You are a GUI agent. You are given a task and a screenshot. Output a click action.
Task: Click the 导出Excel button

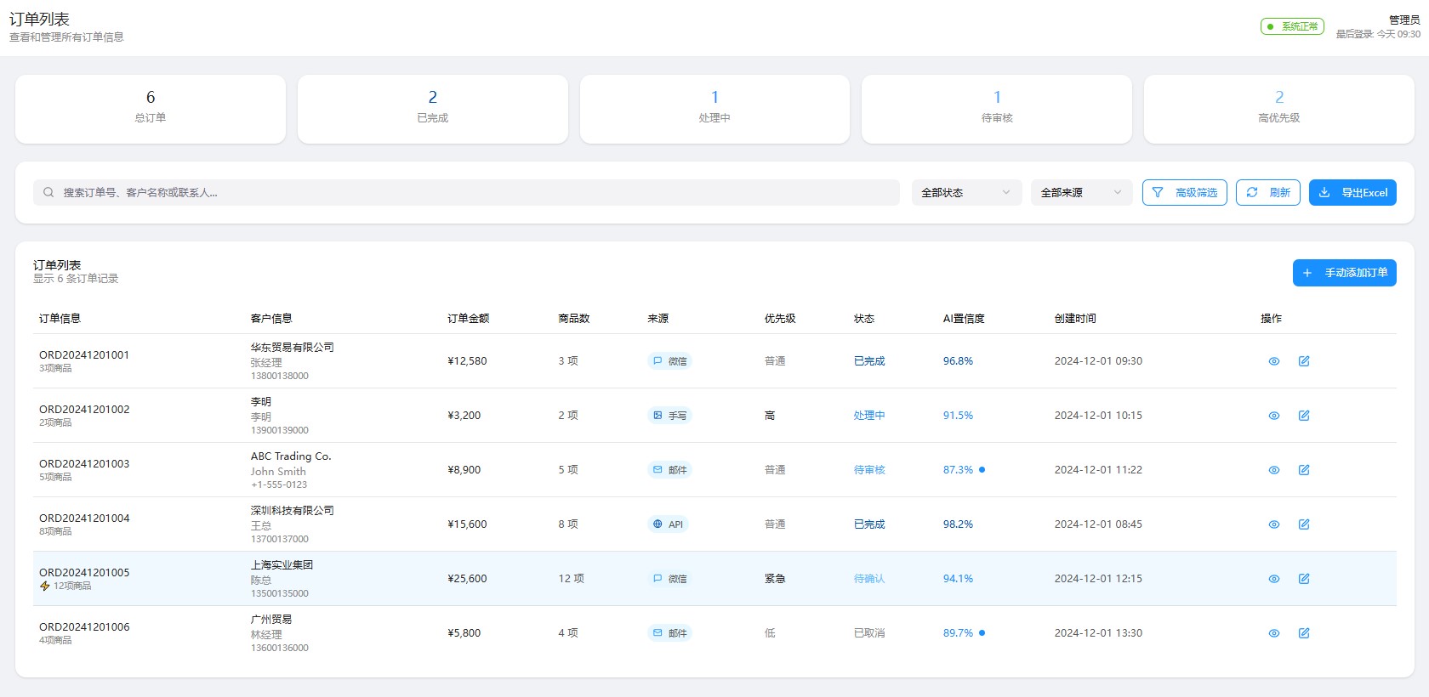coord(1352,193)
